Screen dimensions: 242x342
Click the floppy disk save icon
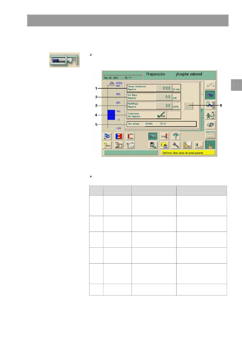point(153,145)
